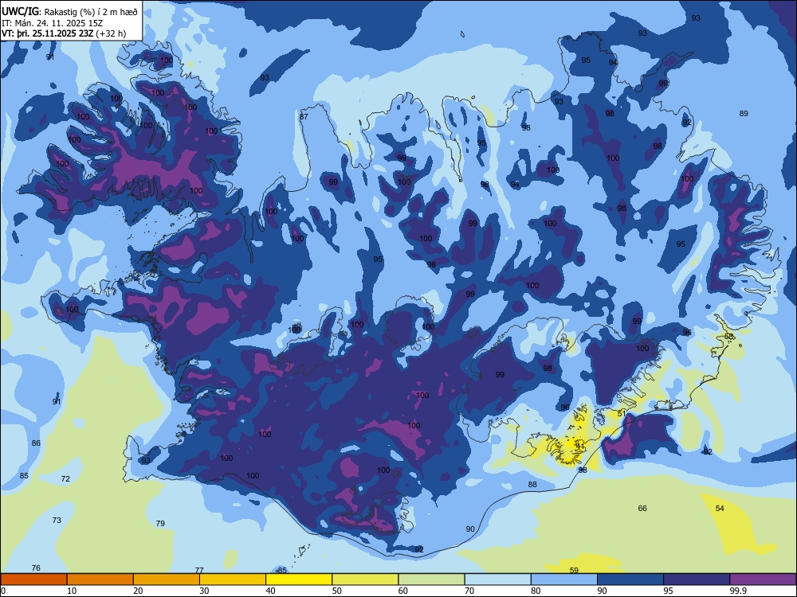Screen dimensions: 797x597
Task: Click the humidity value '88' on the map
Action: point(532,484)
